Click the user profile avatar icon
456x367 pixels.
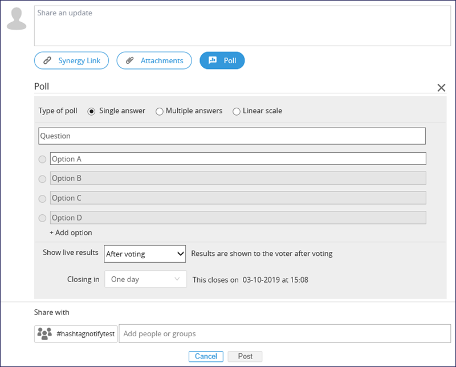[x=17, y=19]
